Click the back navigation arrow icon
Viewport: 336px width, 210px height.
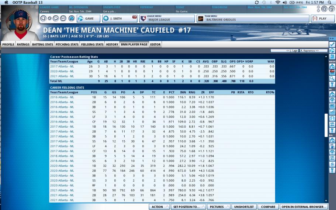pyautogui.click(x=43, y=18)
